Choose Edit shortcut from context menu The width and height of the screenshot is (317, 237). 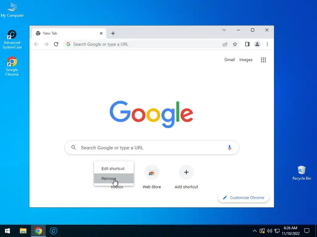coord(114,168)
